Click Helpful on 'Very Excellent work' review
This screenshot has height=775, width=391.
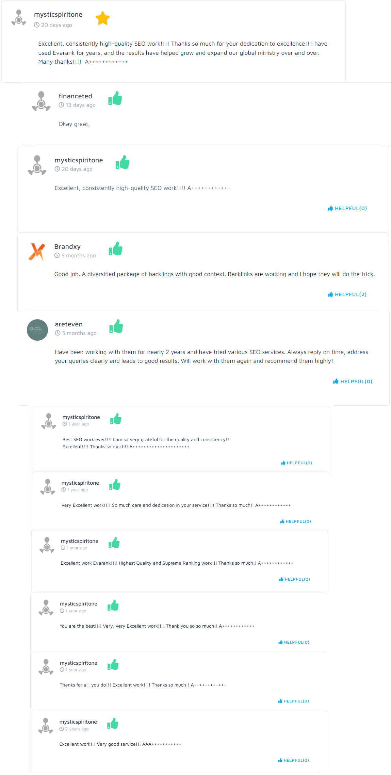(x=295, y=521)
